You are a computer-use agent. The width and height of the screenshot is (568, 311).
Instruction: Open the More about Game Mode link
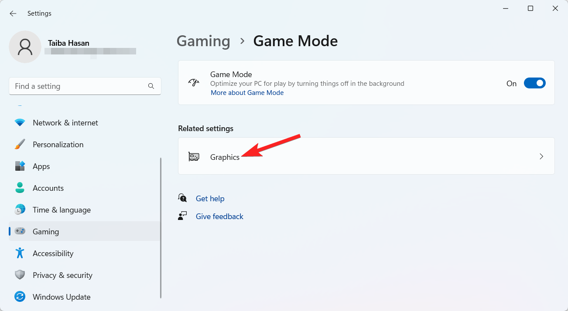(247, 92)
